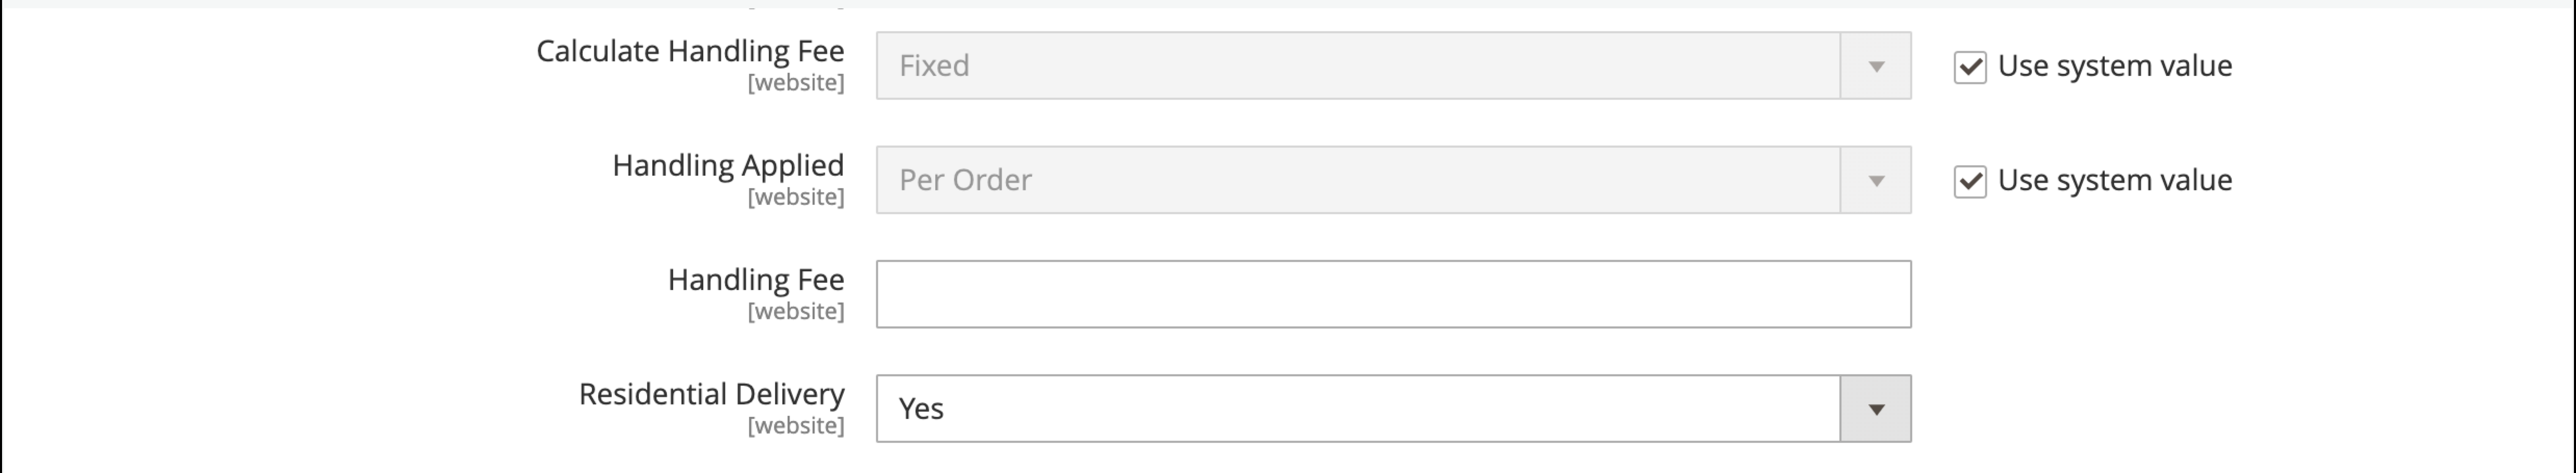Open the Per Order handling applied select
2576x473 pixels.
(x=1394, y=180)
